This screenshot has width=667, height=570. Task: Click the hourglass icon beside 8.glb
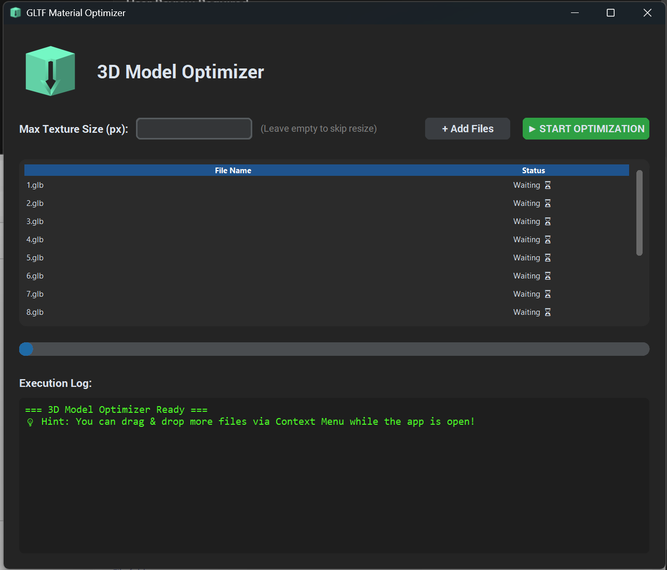point(548,312)
